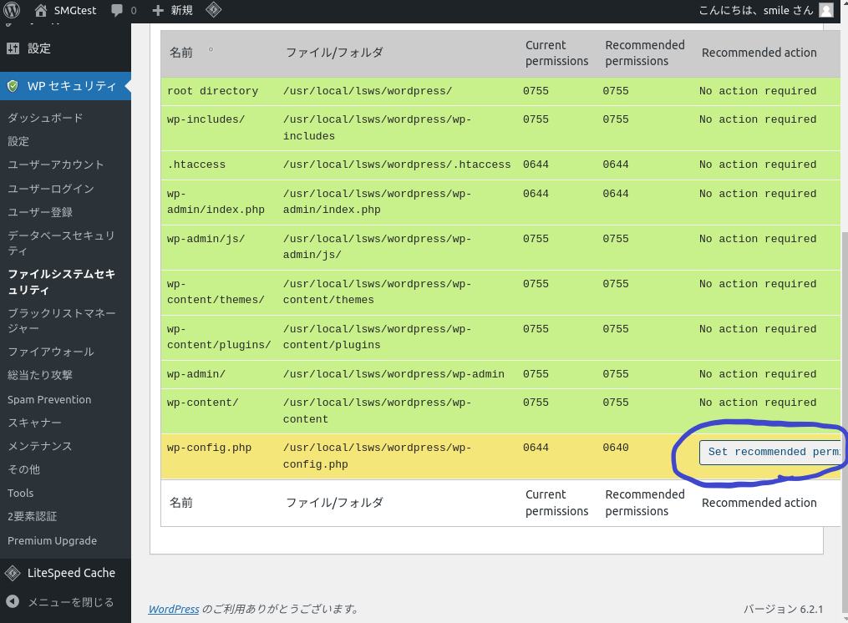Go to ダッシュボード submenu

(45, 118)
